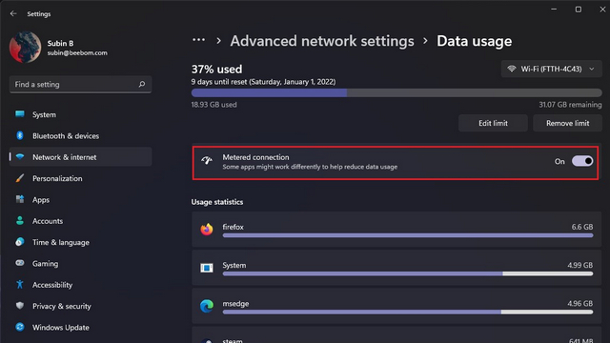This screenshot has width=610, height=343.
Task: Click the Network & internet Wi-Fi icon
Action: click(20, 156)
